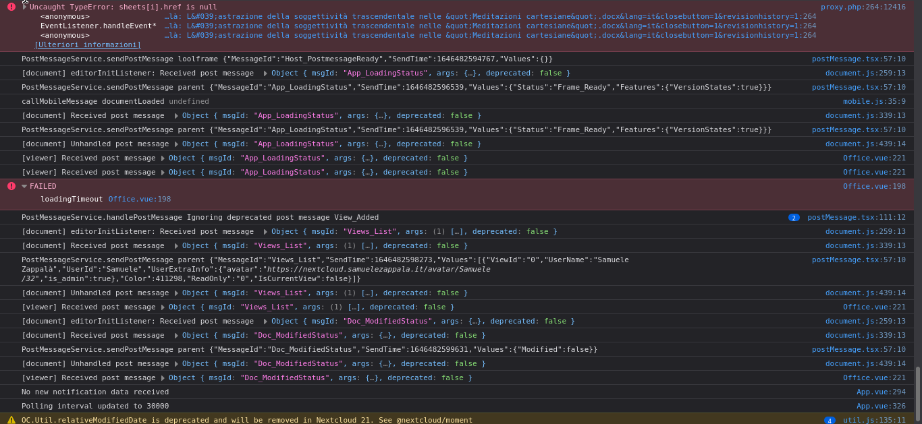Screen dimensions: 922x424
Task: Open Office.vue:198 link next to loadingTimeout
Action: coord(140,199)
